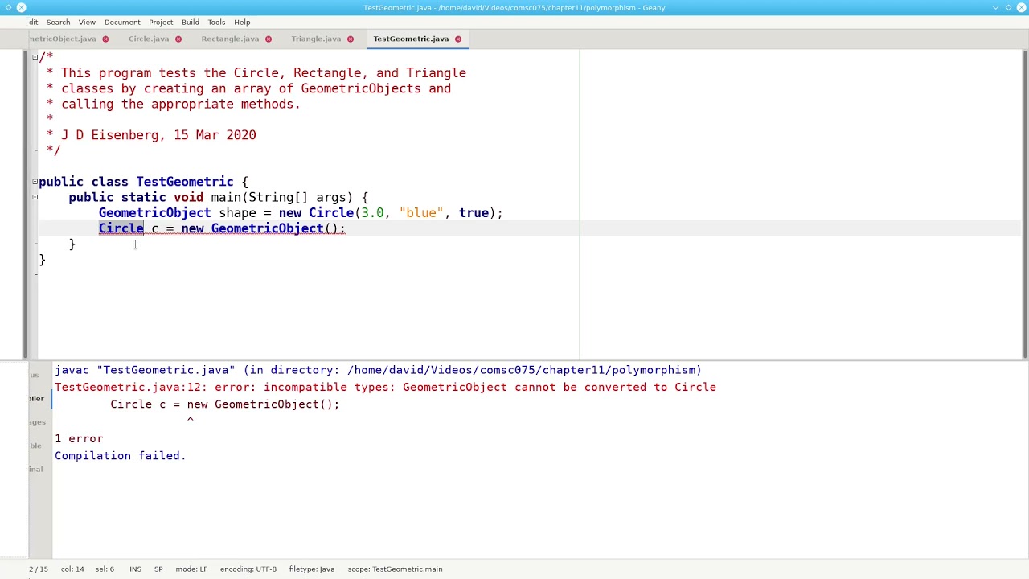This screenshot has height=579, width=1029.
Task: Select the TestGeometric.java tab
Action: (411, 39)
